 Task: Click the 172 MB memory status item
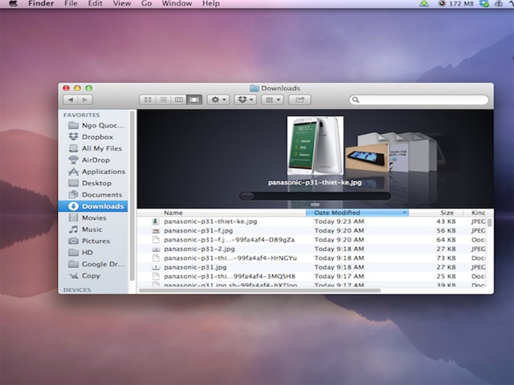point(456,3)
